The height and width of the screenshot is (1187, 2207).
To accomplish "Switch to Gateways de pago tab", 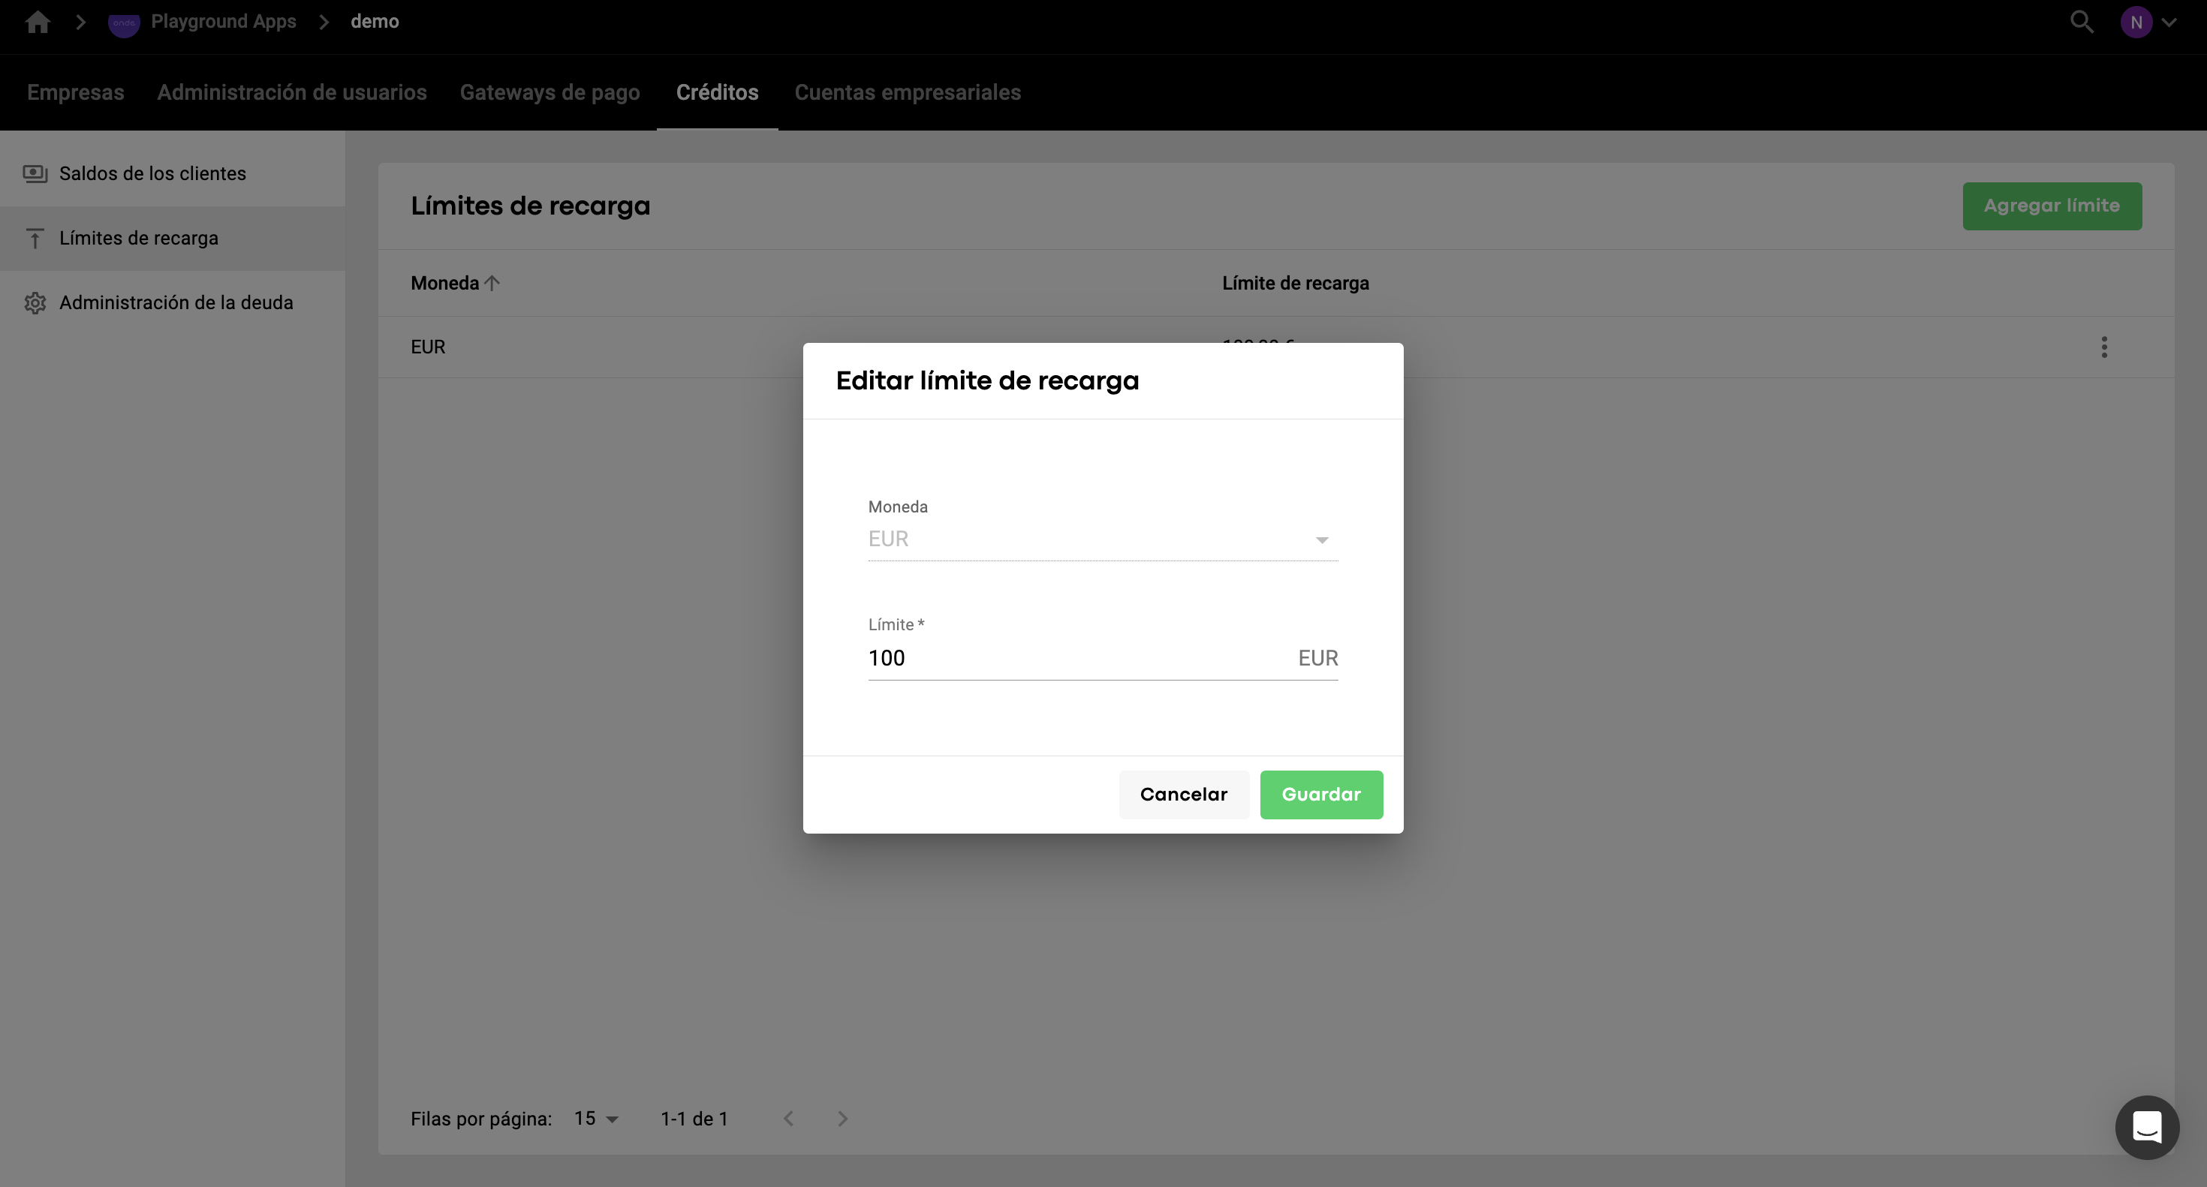I will [549, 92].
